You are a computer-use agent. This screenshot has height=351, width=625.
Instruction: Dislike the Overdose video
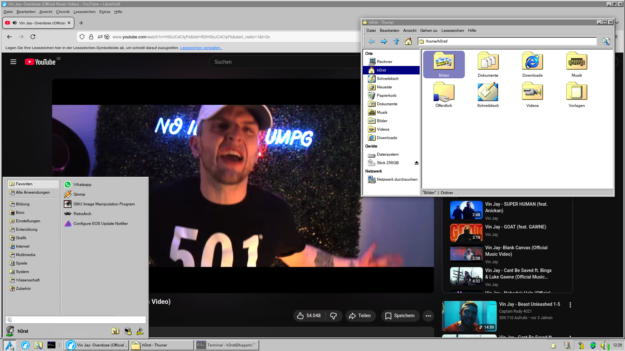[x=333, y=316]
